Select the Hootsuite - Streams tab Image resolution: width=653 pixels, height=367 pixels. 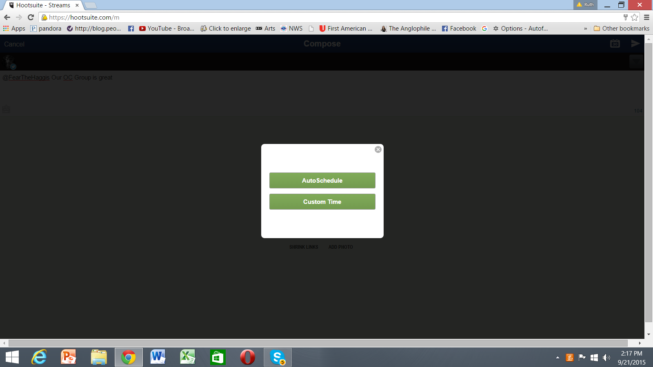[43, 5]
